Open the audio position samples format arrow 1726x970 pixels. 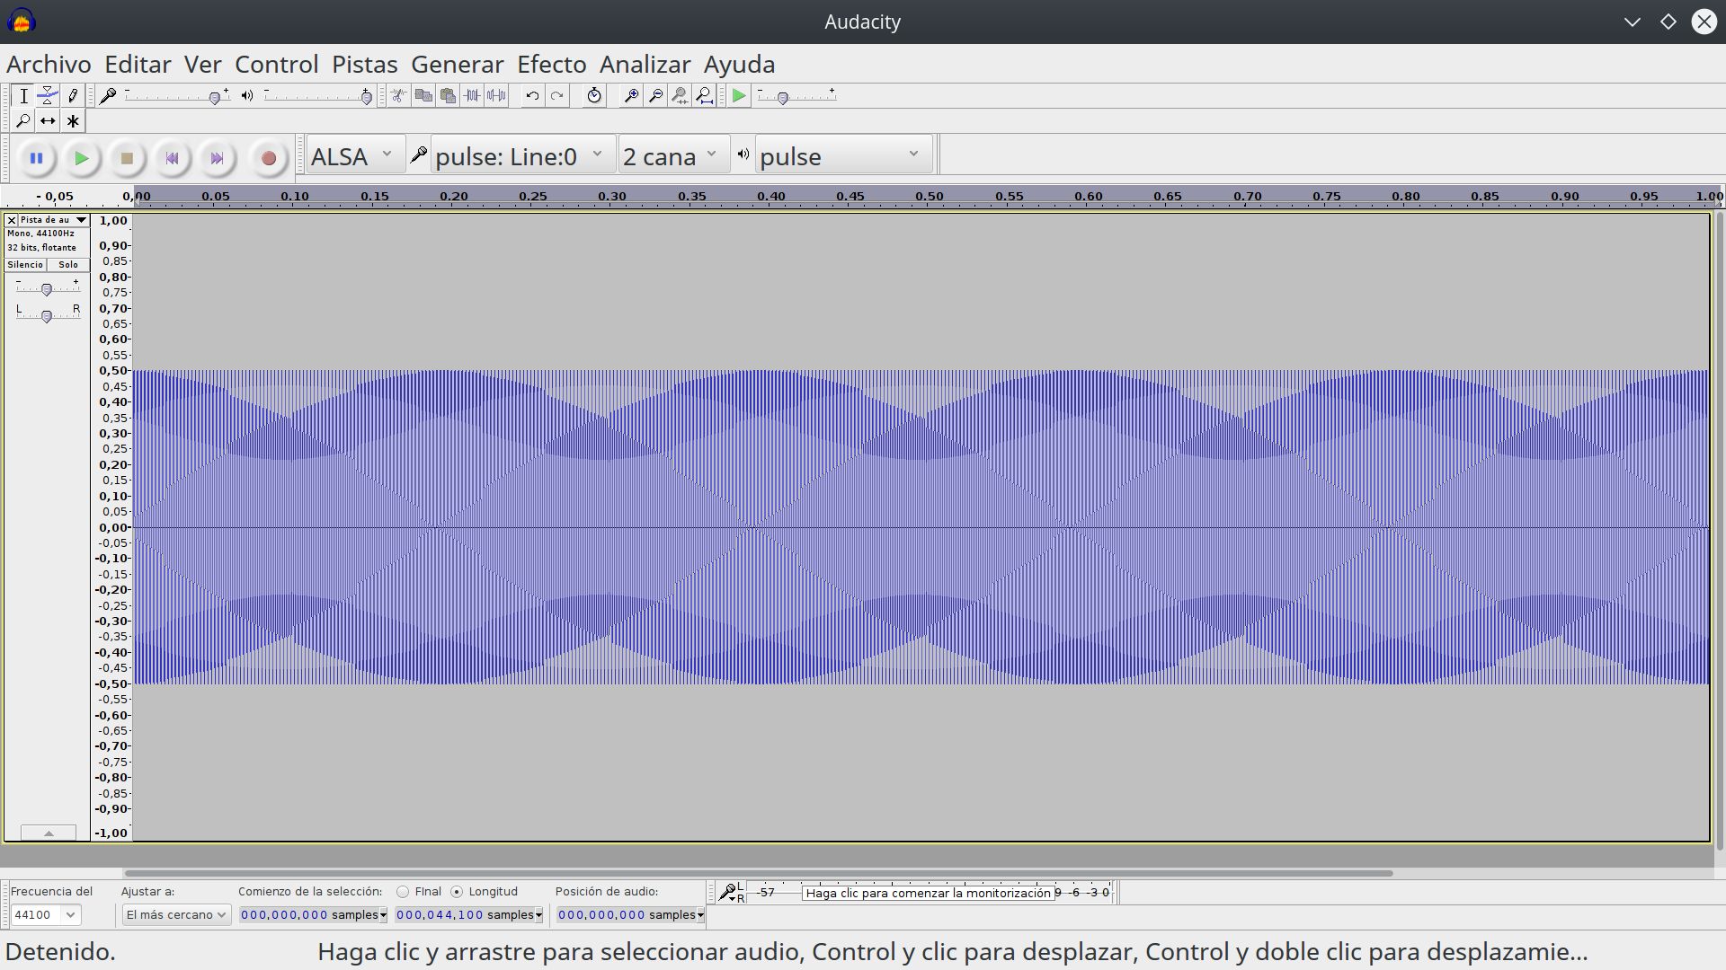tap(700, 915)
